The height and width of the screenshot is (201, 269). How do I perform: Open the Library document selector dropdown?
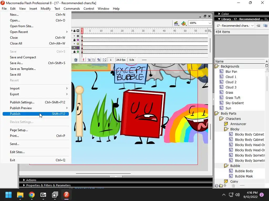pyautogui.click(x=252, y=26)
